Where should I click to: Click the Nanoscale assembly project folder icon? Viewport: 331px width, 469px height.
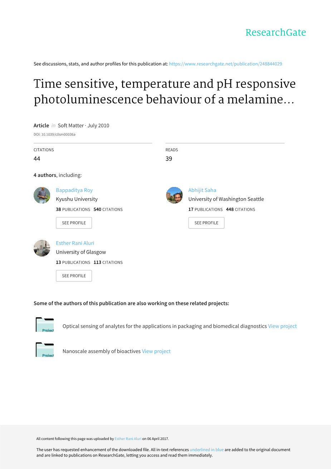[x=45, y=350]
